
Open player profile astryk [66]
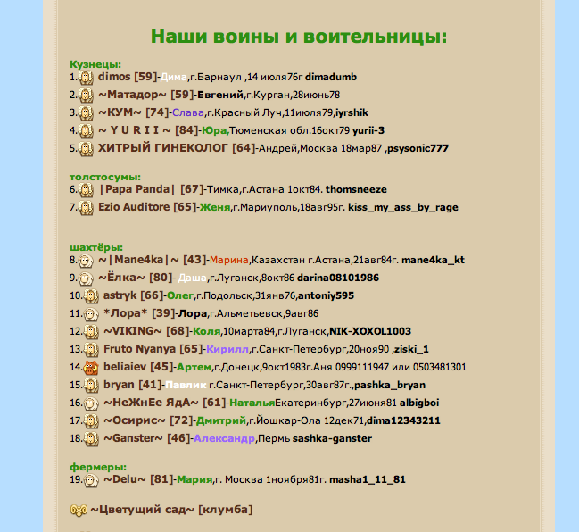(133, 295)
